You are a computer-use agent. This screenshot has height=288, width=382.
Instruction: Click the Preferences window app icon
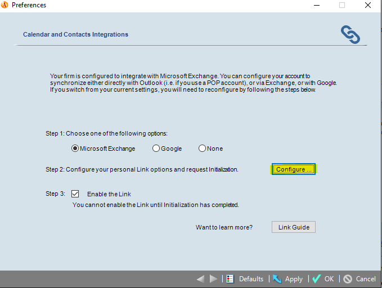click(5, 5)
